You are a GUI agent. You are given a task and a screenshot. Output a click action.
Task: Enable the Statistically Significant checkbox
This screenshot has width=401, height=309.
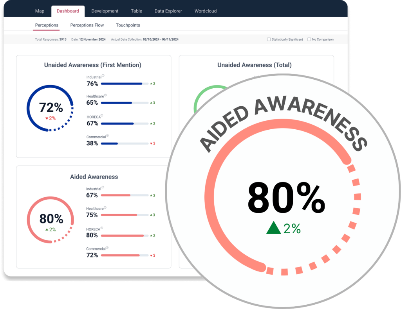269,39
